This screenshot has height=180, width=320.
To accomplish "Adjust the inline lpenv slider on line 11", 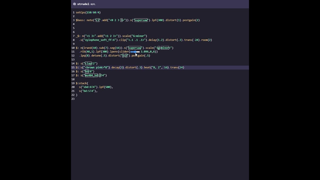I will click(x=135, y=52).
